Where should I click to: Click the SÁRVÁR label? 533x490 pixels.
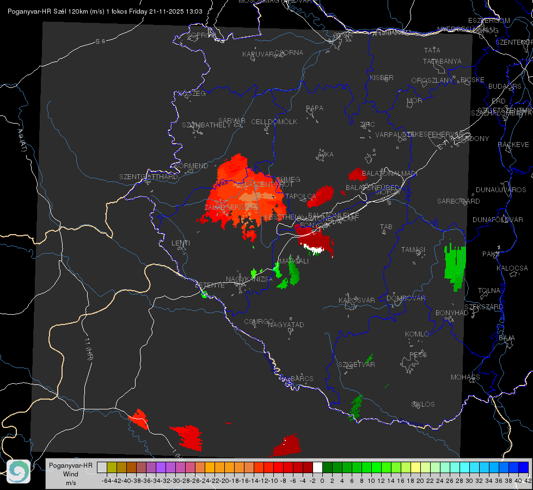pyautogui.click(x=232, y=121)
